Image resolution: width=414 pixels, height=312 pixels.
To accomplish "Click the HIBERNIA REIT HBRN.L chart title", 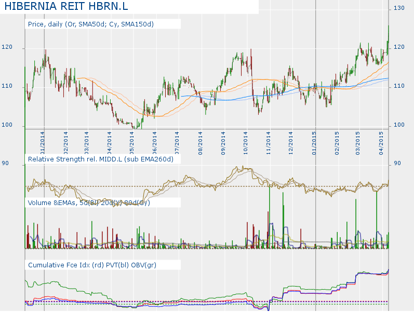I will [66, 6].
